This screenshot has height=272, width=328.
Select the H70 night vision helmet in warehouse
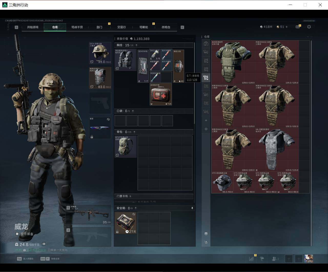click(x=222, y=182)
